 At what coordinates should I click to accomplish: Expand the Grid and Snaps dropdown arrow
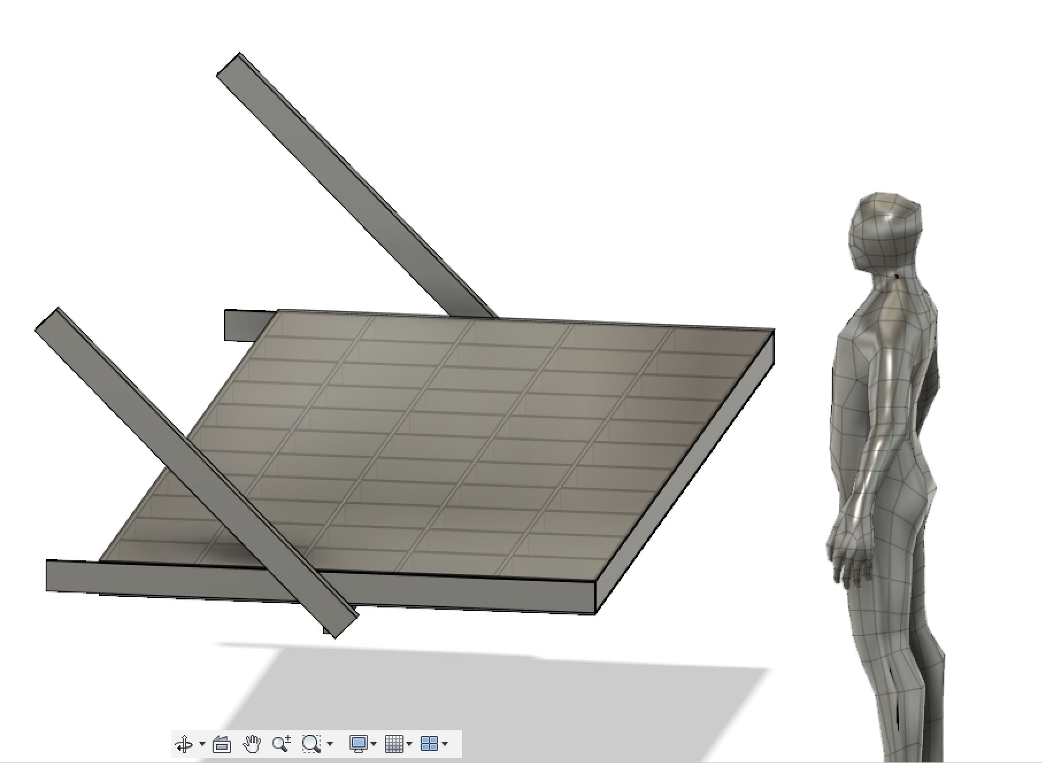pyautogui.click(x=410, y=745)
